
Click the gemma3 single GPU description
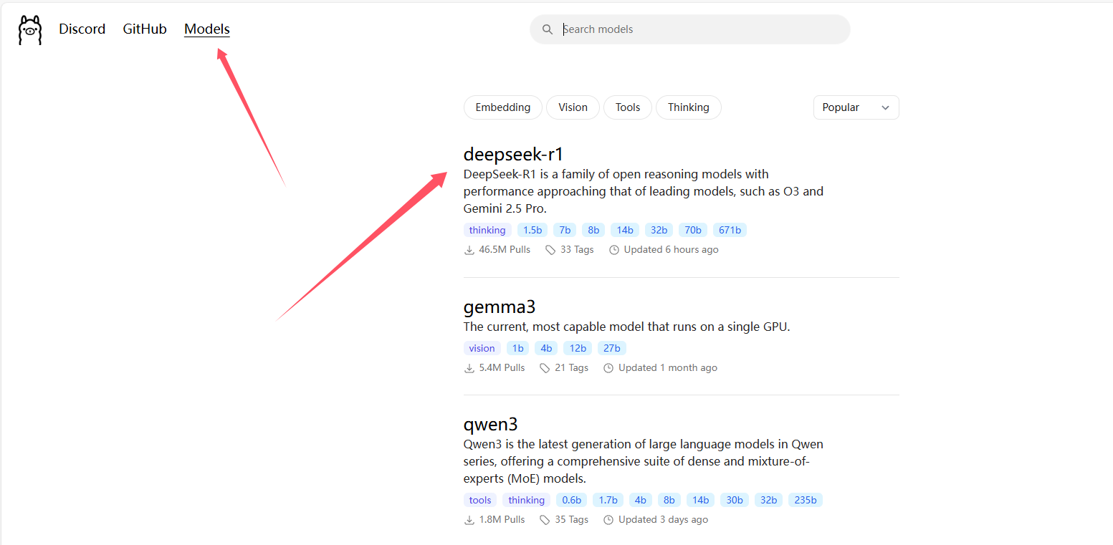[627, 327]
